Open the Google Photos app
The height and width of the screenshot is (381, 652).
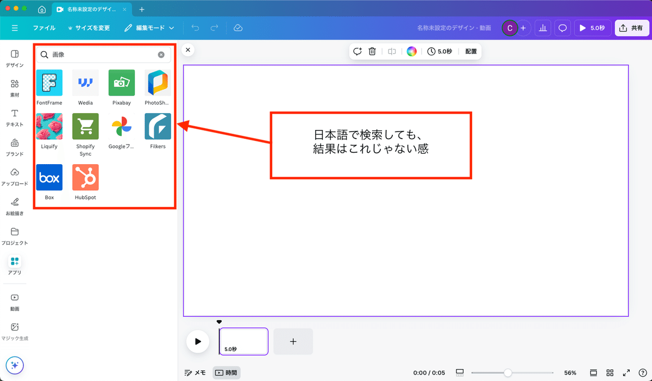[x=122, y=126]
